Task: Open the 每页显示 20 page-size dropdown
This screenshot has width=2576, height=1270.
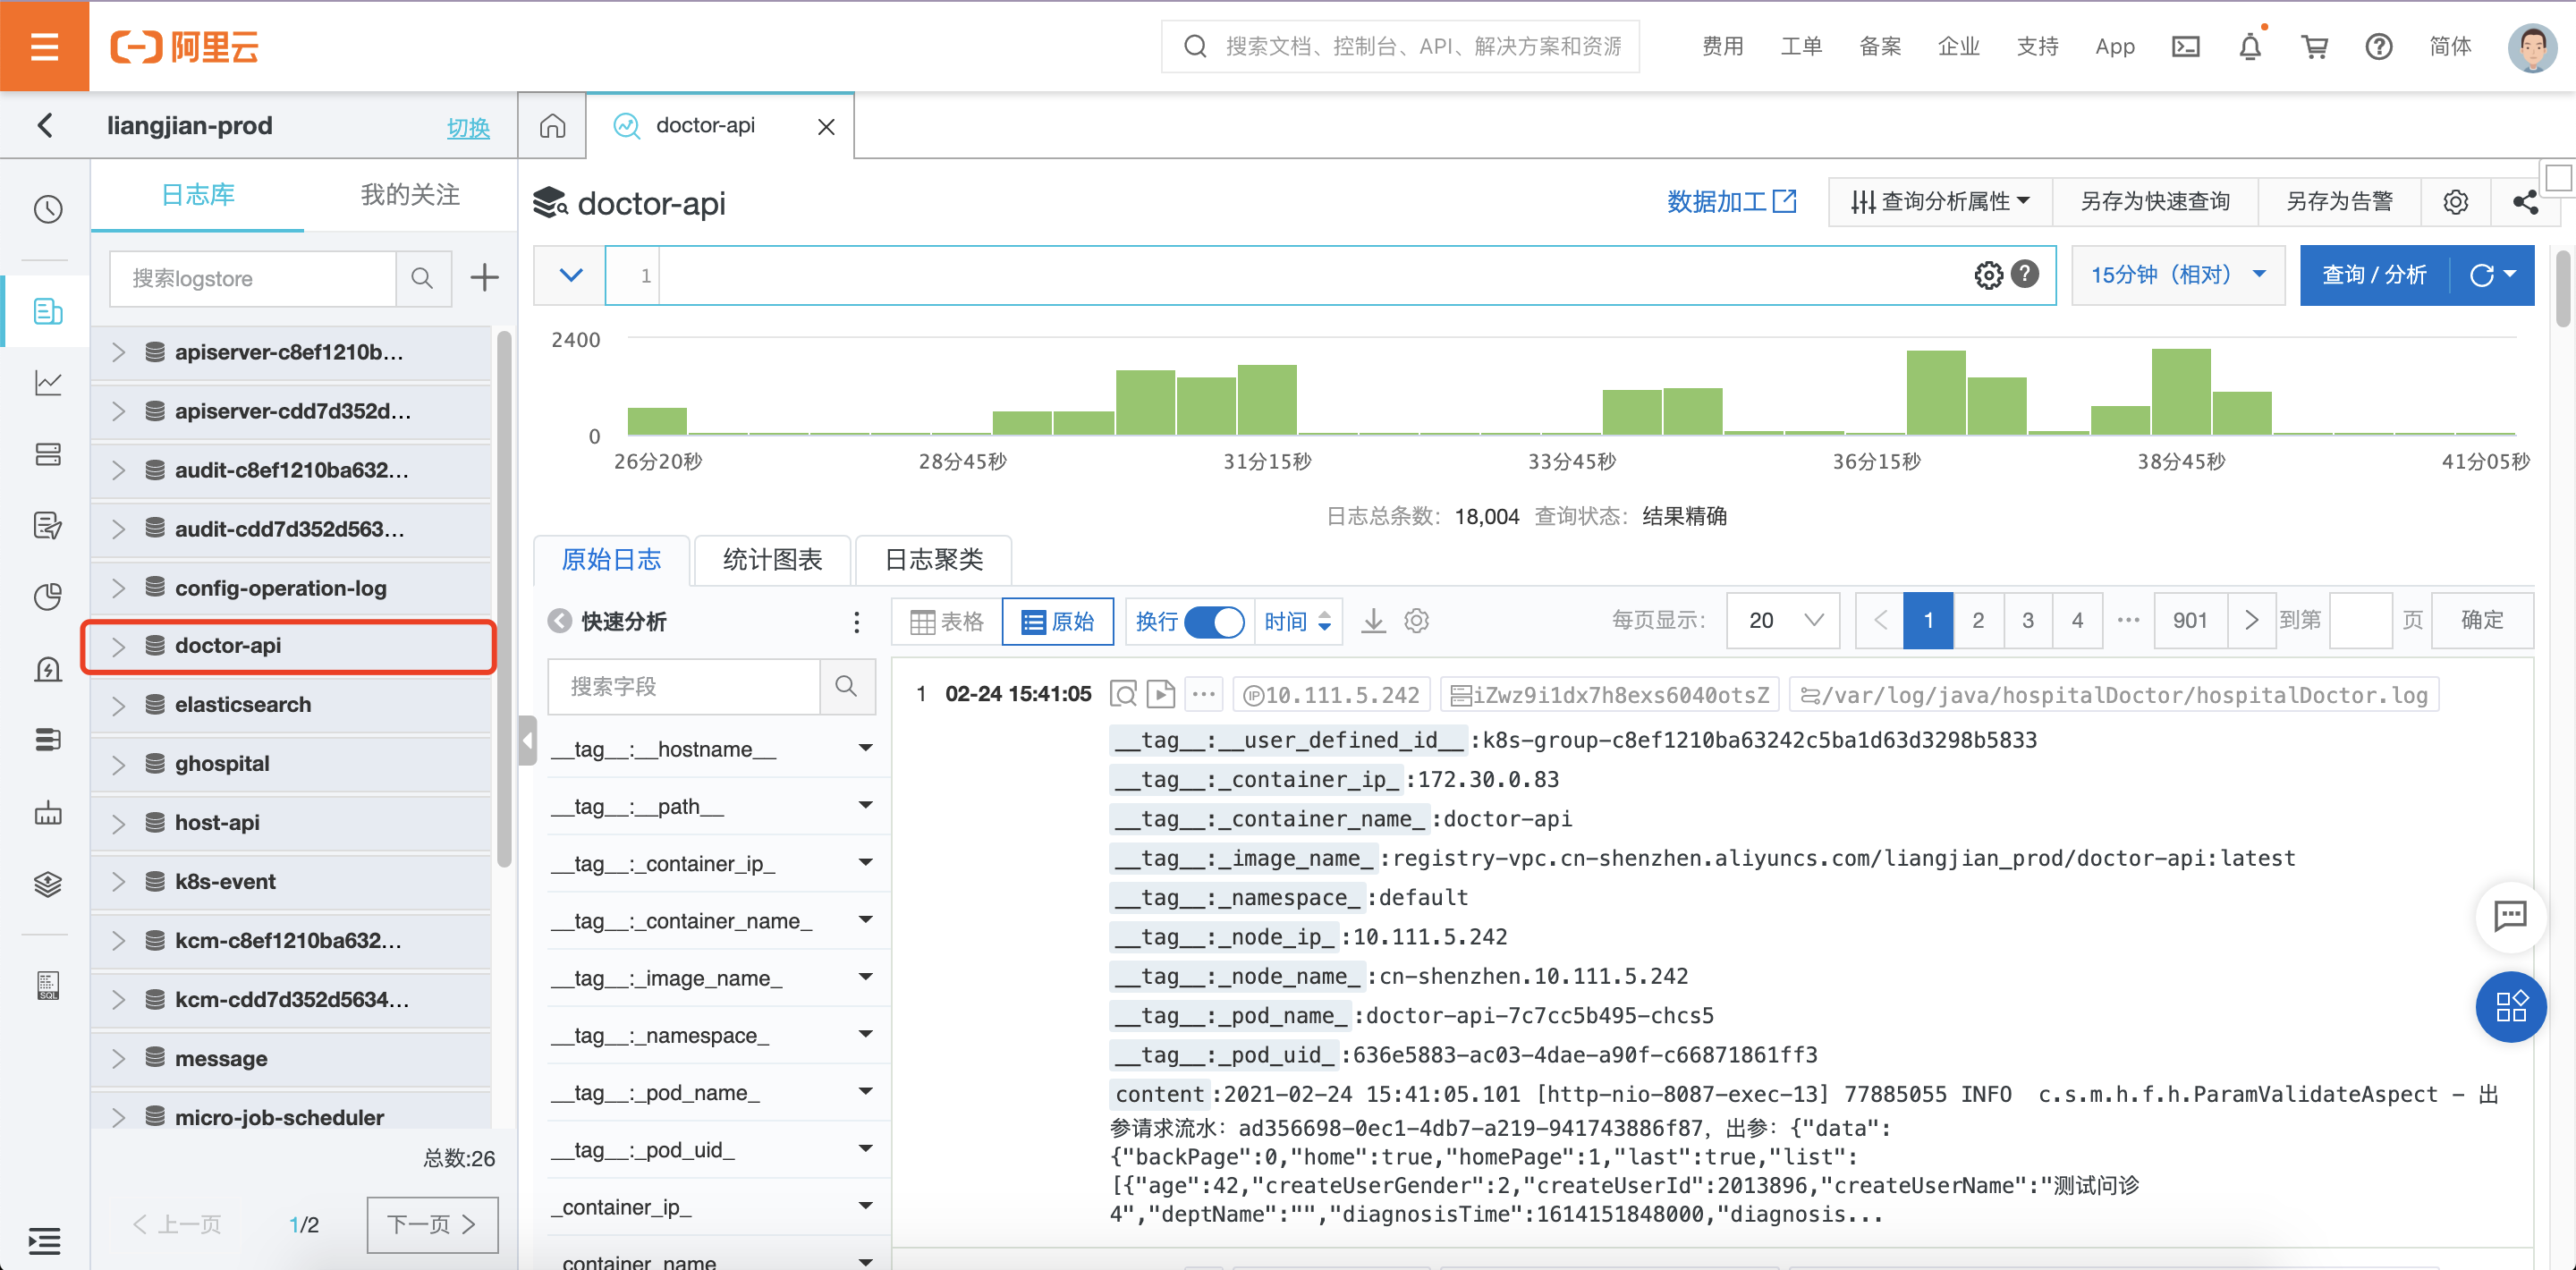Action: (1785, 621)
